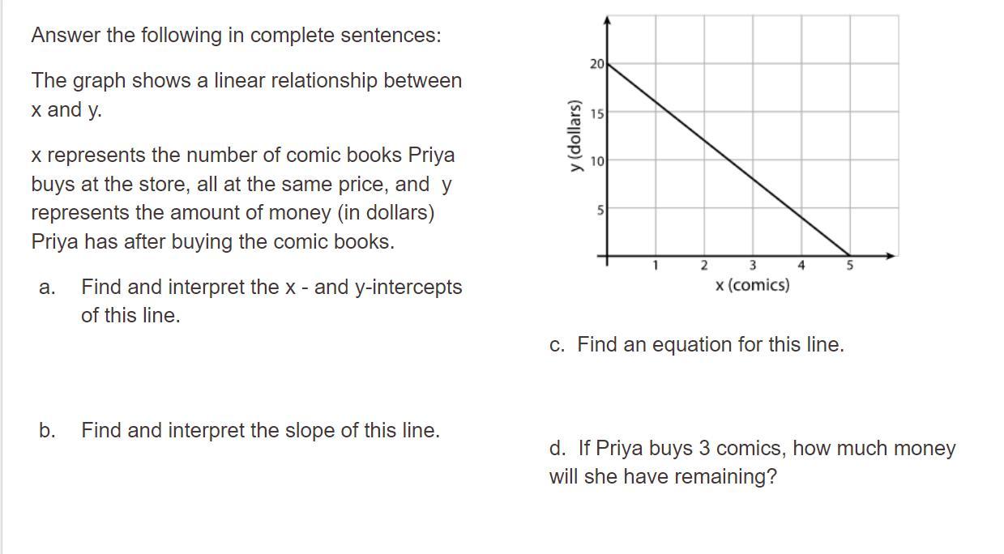Click the "Answer the following in complete sentences" heading
1004x554 pixels.
pyautogui.click(x=237, y=36)
